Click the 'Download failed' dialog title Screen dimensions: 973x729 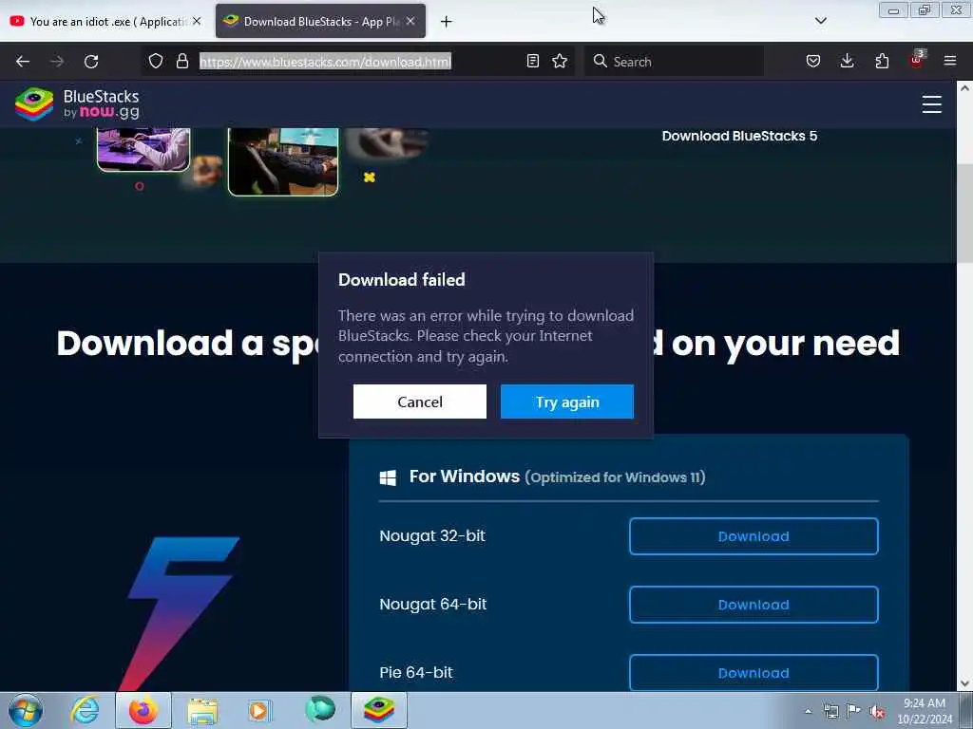pos(402,280)
